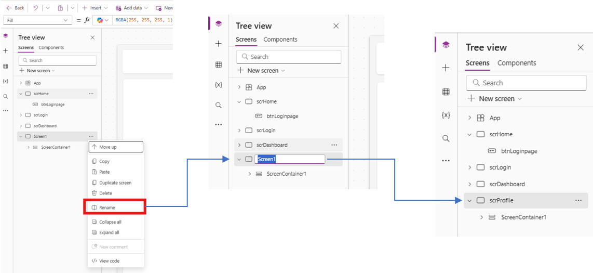This screenshot has height=273, width=593.
Task: Expand the scrDashboard node in the scrProfile Tree view
Action: 470,184
